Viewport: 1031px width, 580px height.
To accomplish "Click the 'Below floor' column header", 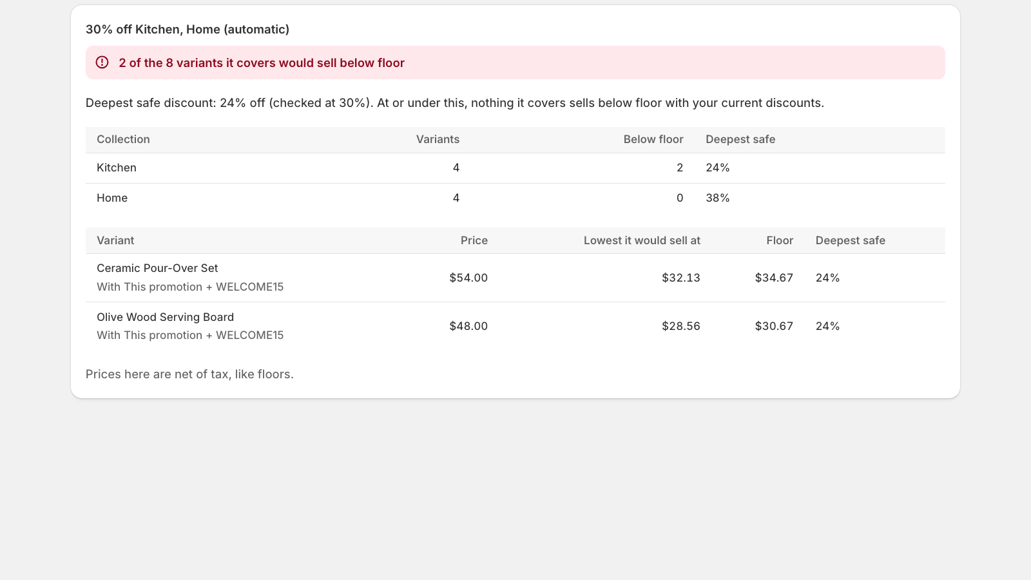I will tap(653, 139).
